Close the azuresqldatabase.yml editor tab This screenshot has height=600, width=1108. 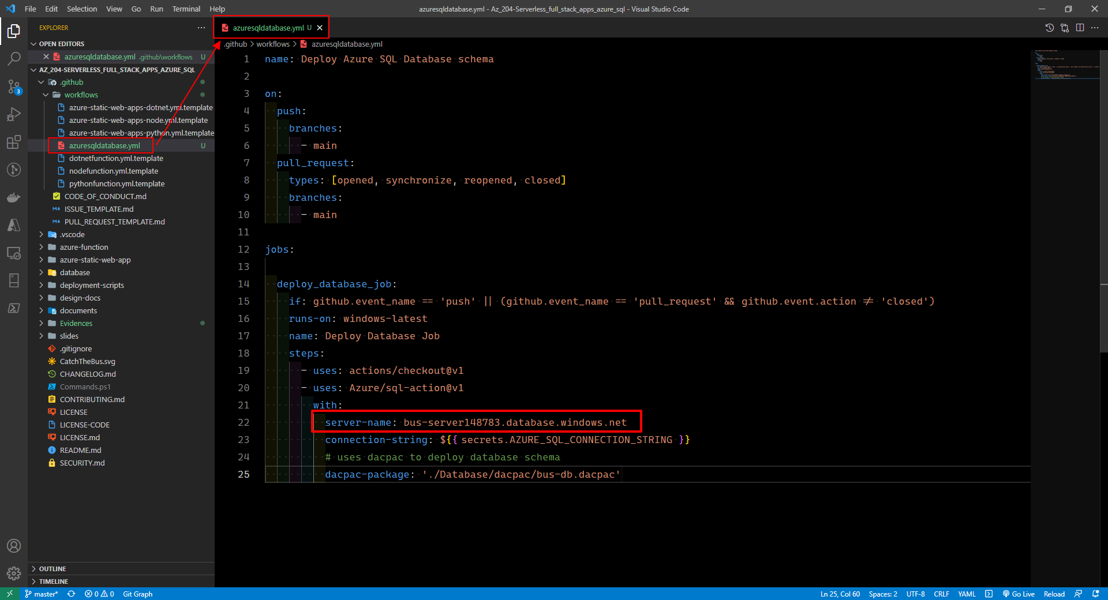[x=320, y=28]
